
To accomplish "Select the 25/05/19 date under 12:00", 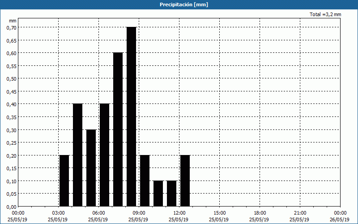I will (x=179, y=220).
